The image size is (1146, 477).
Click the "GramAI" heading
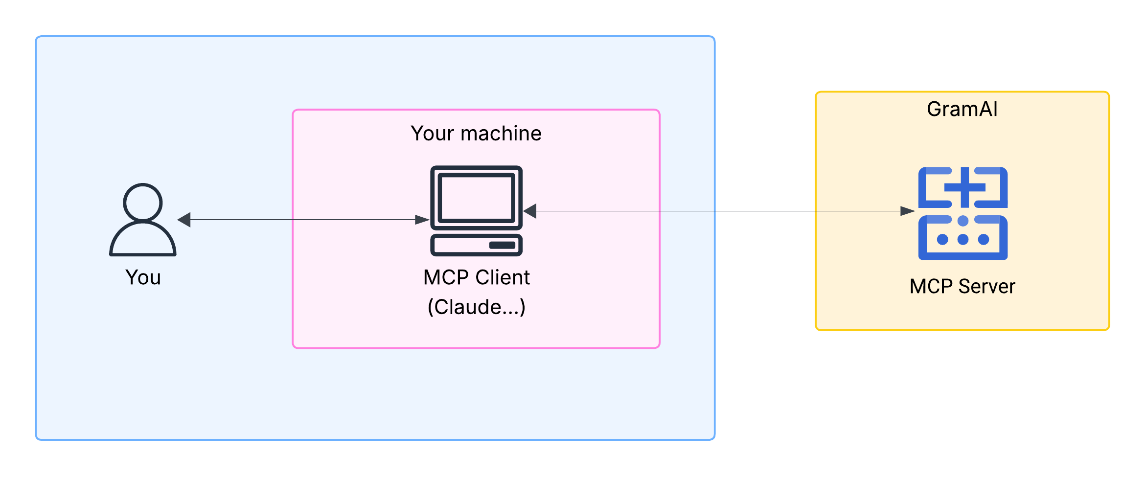962,109
